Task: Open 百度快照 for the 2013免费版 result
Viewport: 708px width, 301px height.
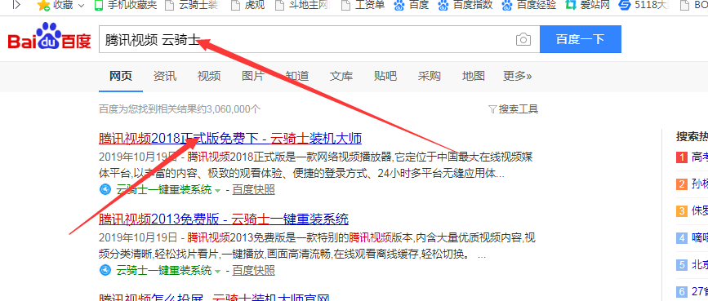Action: pyautogui.click(x=253, y=270)
